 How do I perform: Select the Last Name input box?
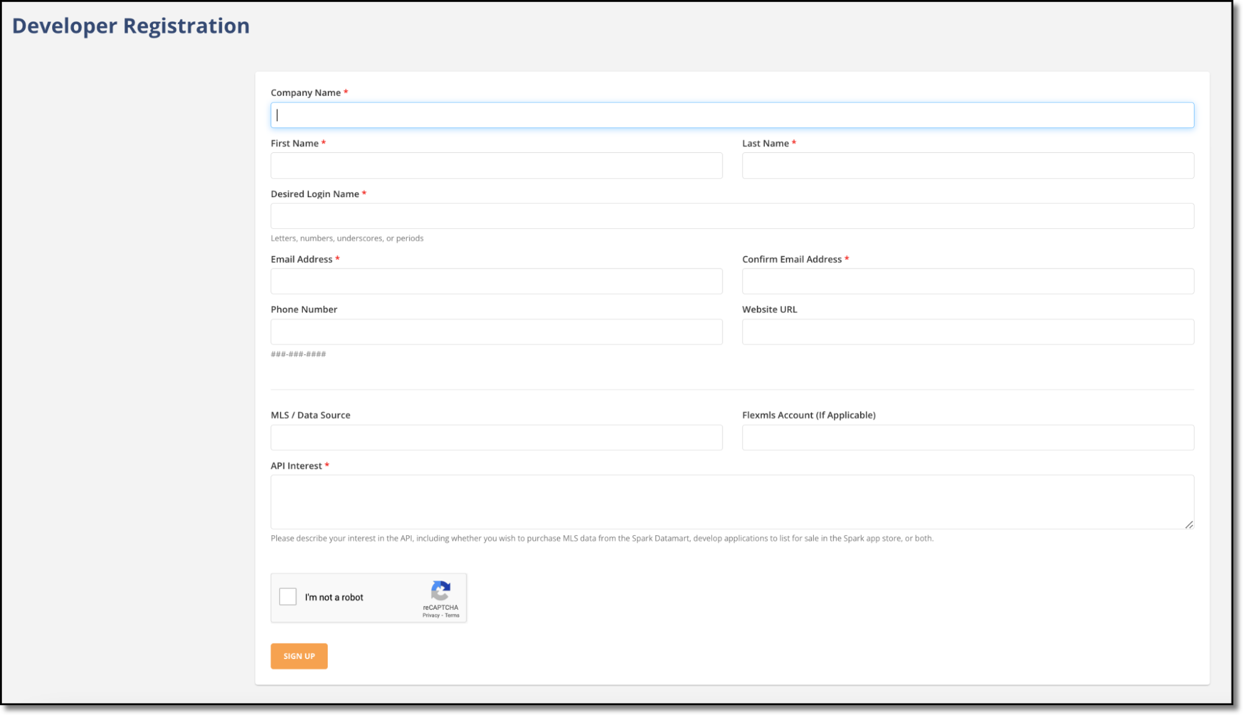pyautogui.click(x=968, y=165)
